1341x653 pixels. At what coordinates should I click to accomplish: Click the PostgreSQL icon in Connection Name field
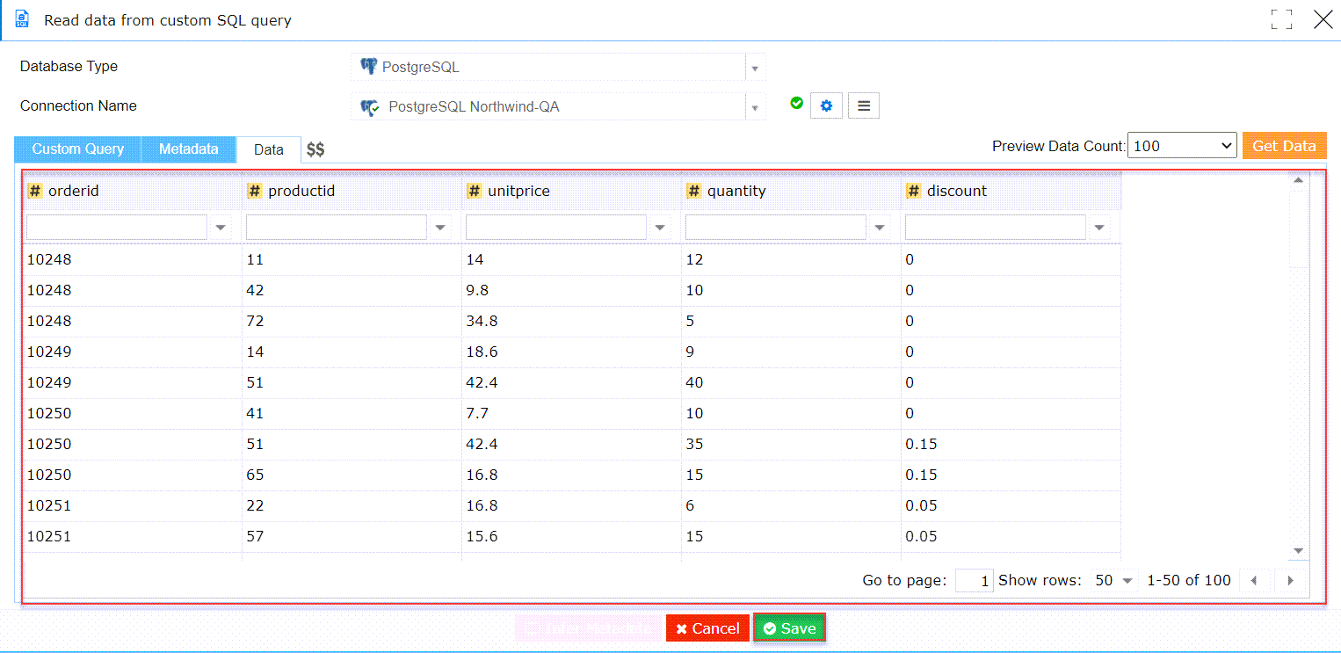[370, 107]
